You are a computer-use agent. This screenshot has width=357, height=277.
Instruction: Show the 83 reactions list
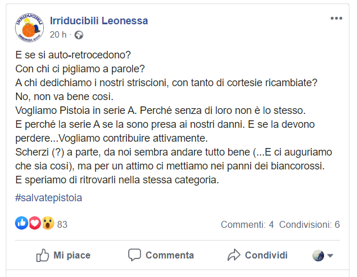[x=62, y=224]
